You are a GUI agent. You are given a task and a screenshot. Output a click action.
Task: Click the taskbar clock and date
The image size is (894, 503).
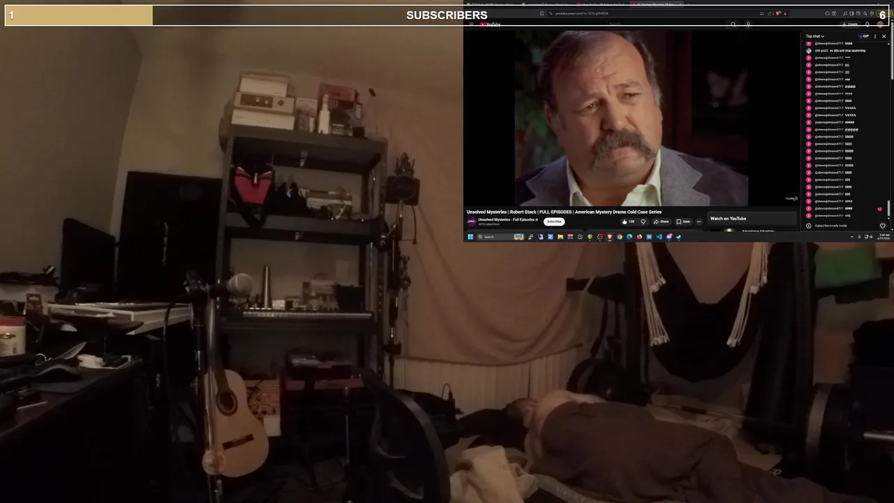click(884, 237)
